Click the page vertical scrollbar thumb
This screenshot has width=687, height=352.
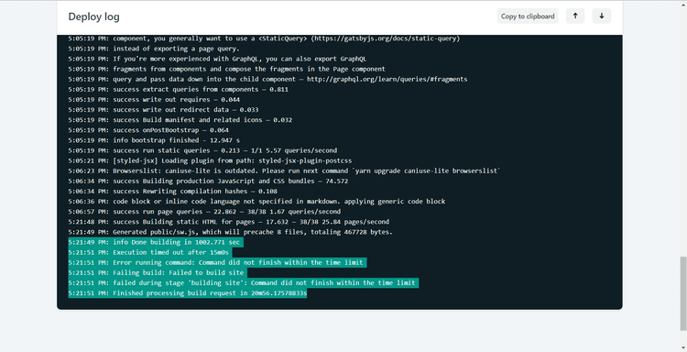click(683, 293)
